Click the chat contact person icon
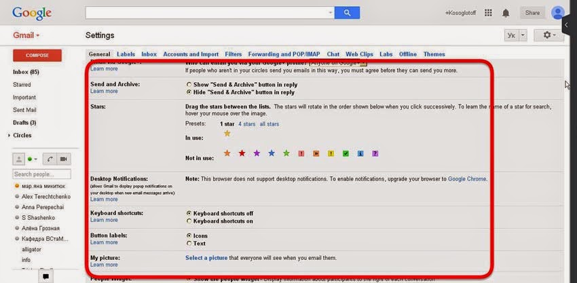The width and height of the screenshot is (577, 283). tap(18, 159)
